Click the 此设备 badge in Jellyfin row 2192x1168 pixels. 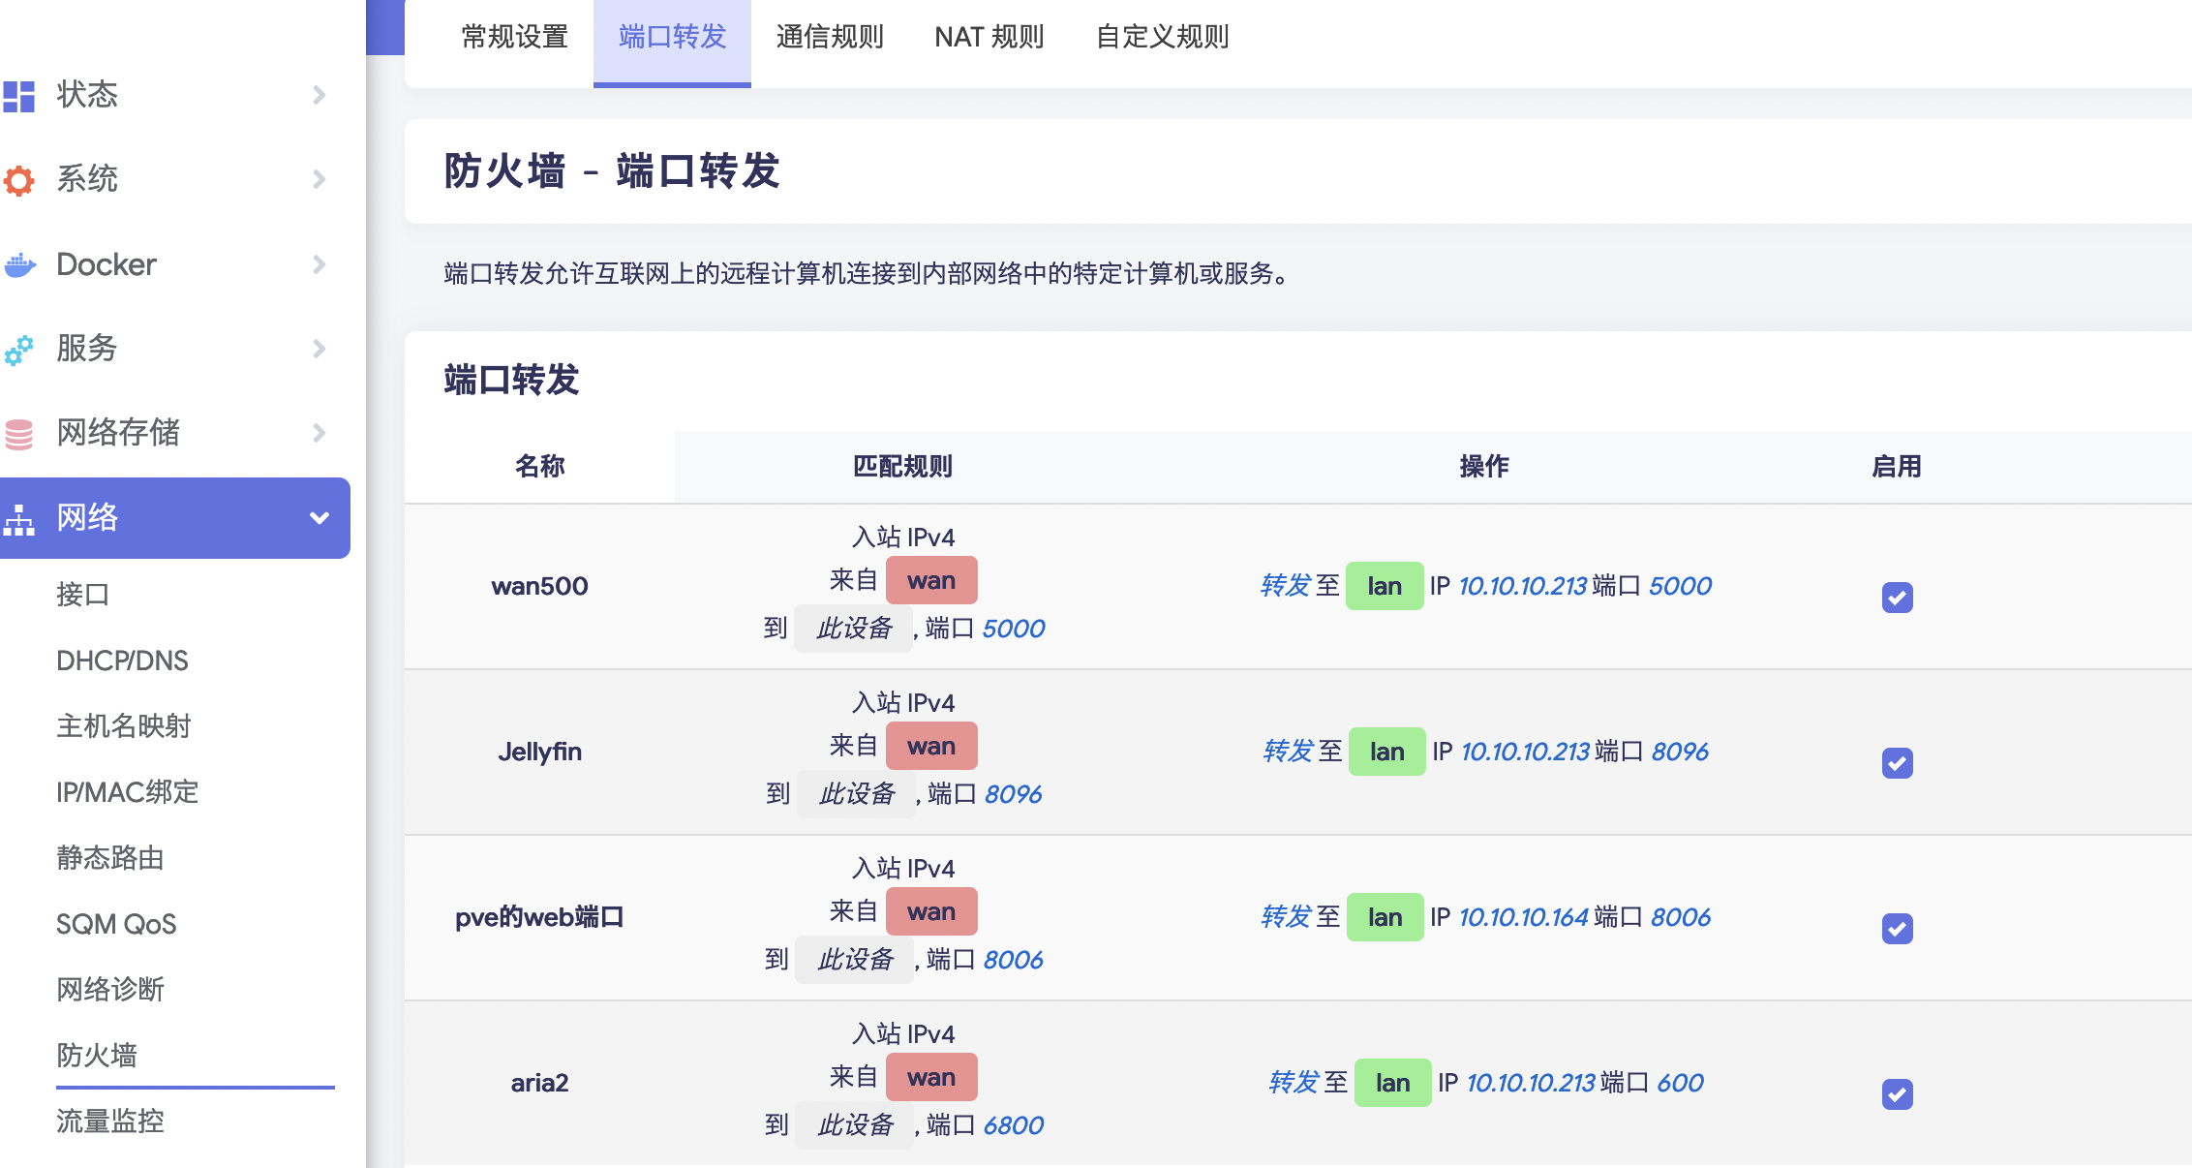click(856, 794)
